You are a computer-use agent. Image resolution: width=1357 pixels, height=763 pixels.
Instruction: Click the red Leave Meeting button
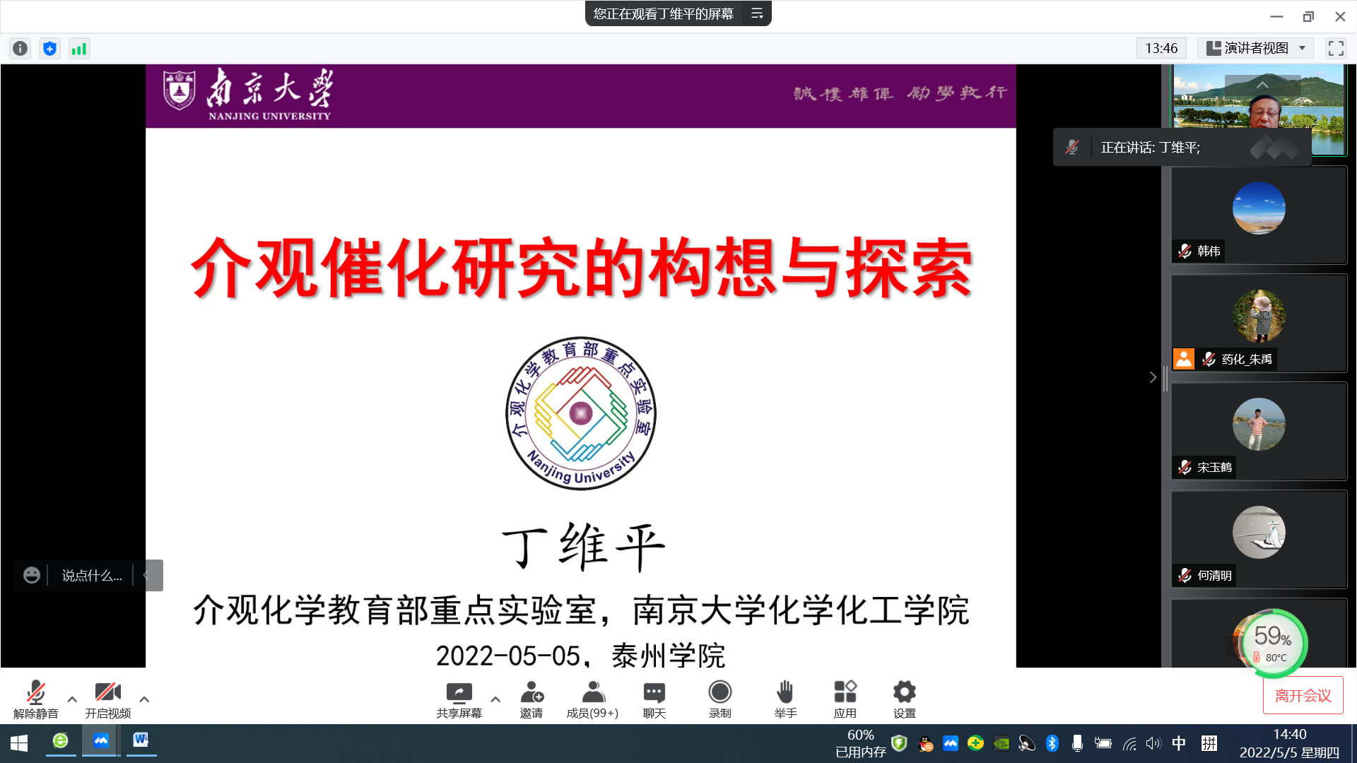click(1303, 696)
